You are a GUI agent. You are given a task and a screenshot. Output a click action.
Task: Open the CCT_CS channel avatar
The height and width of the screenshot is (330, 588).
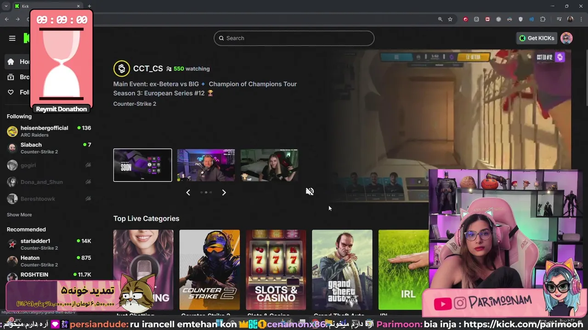click(x=121, y=68)
